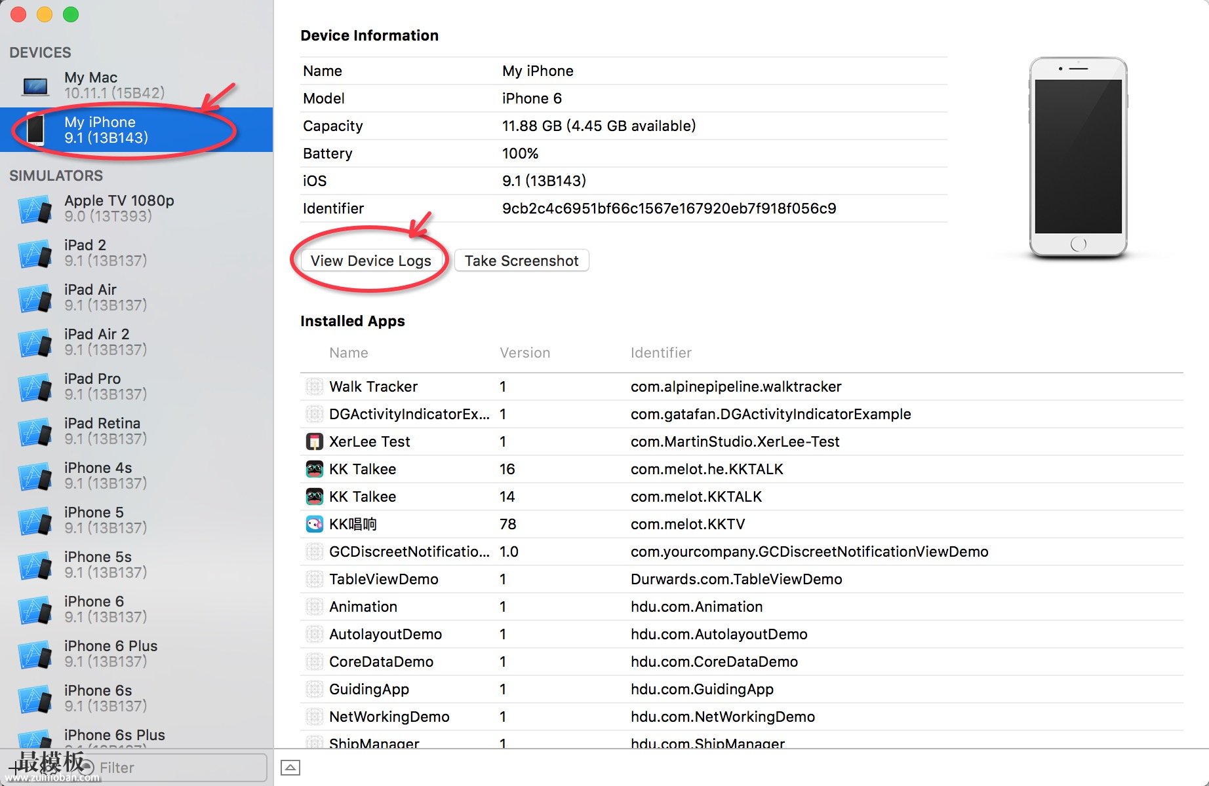Click the iPad Pro simulator icon
The width and height of the screenshot is (1209, 786).
(35, 388)
